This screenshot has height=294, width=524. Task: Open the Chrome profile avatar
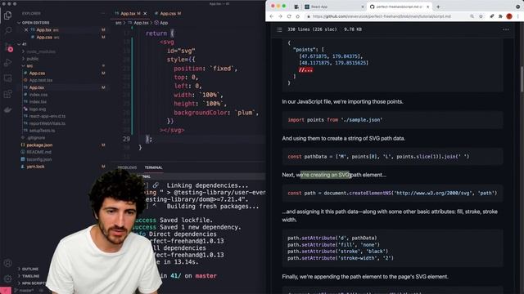pos(509,16)
